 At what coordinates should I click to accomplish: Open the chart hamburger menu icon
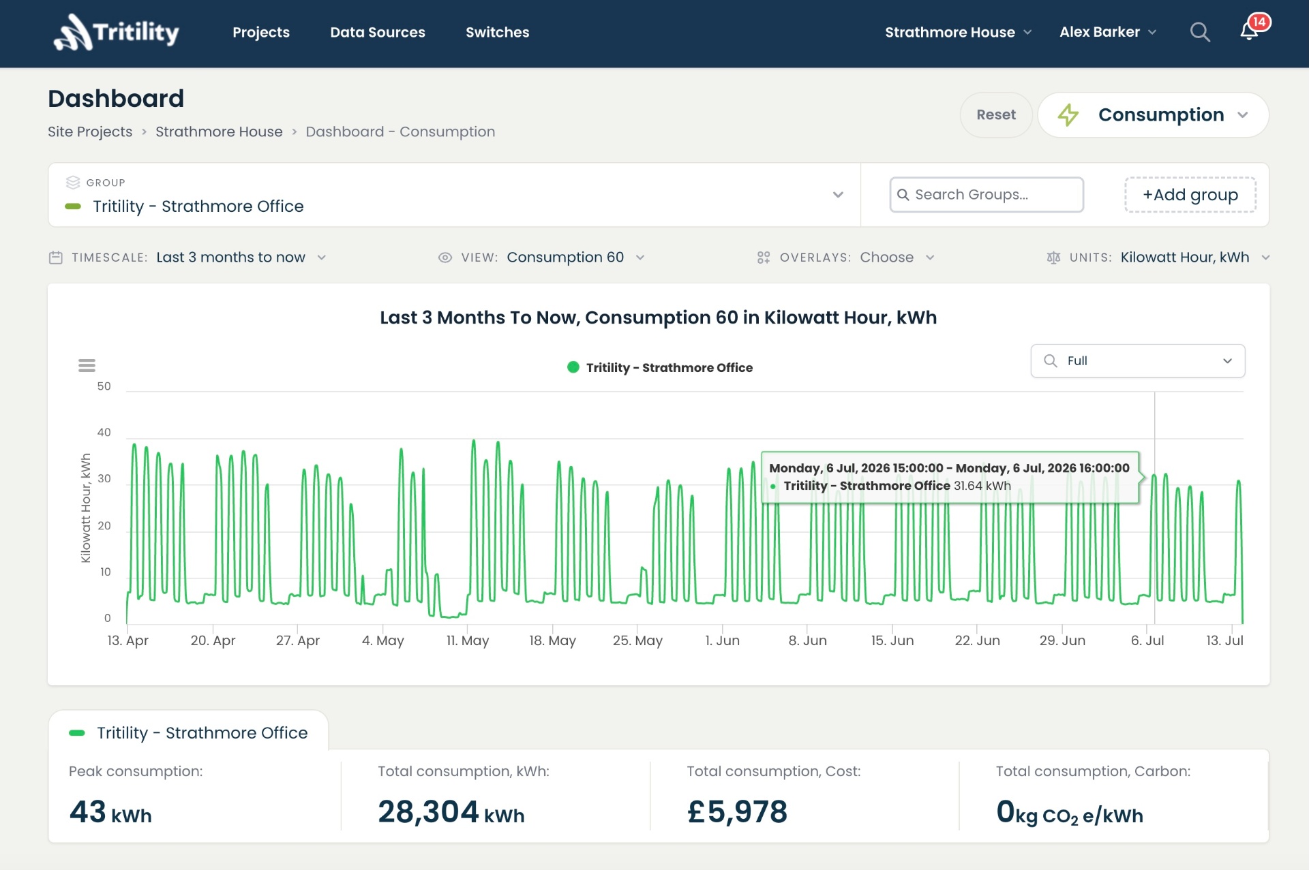coord(87,366)
